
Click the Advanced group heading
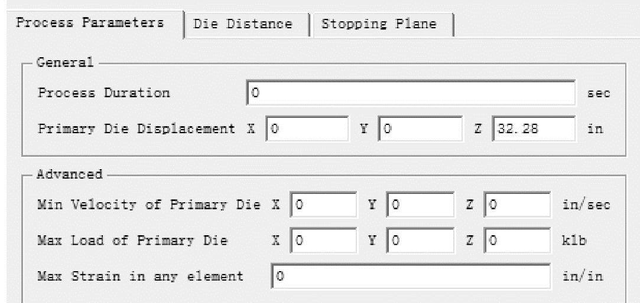(x=70, y=174)
